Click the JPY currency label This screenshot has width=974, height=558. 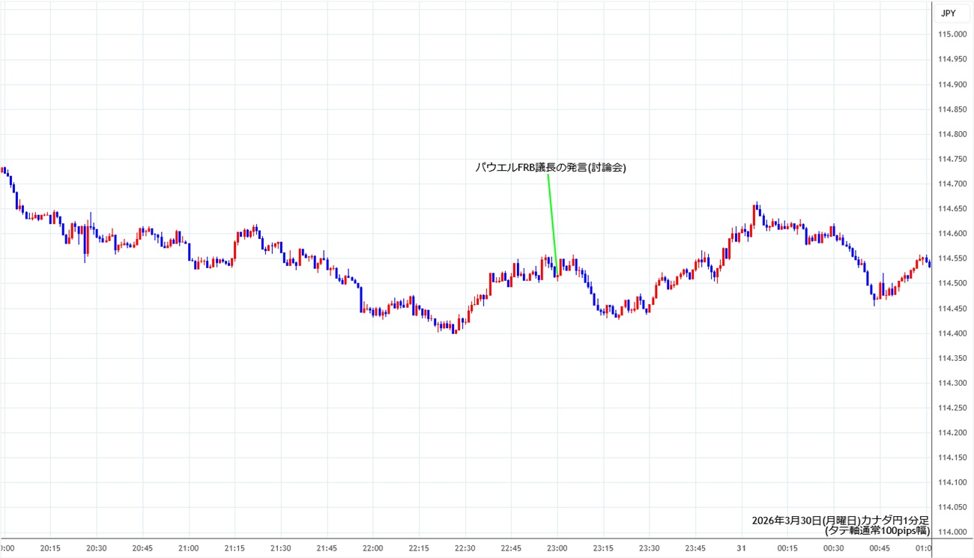pos(948,13)
